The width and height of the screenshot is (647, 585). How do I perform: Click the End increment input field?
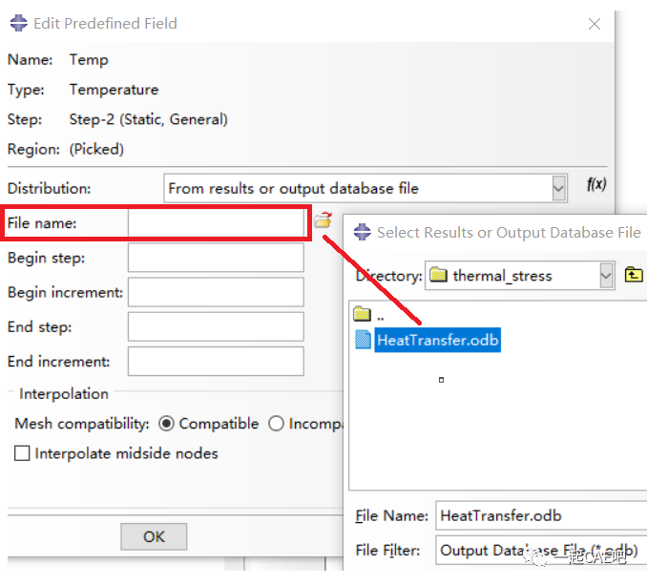coord(216,362)
